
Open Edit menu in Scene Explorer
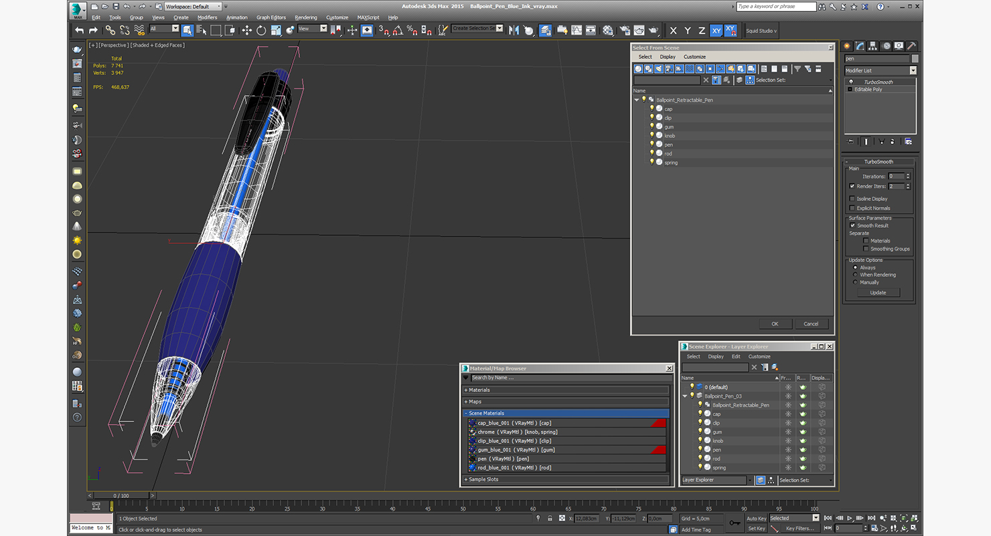pos(736,356)
